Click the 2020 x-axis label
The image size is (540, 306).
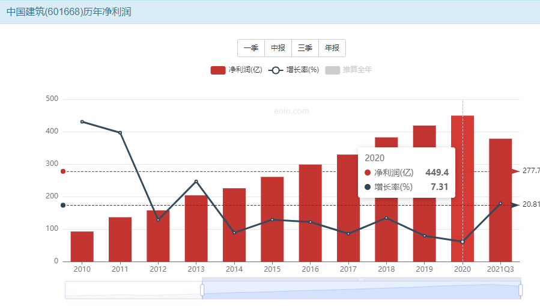(463, 269)
